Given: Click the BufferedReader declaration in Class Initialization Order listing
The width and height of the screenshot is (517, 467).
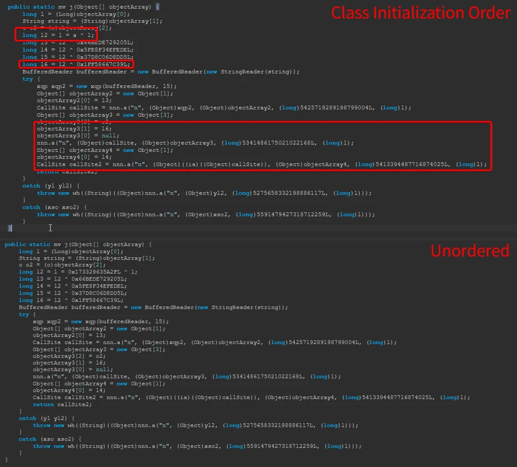Looking at the screenshot, I should click(x=161, y=71).
